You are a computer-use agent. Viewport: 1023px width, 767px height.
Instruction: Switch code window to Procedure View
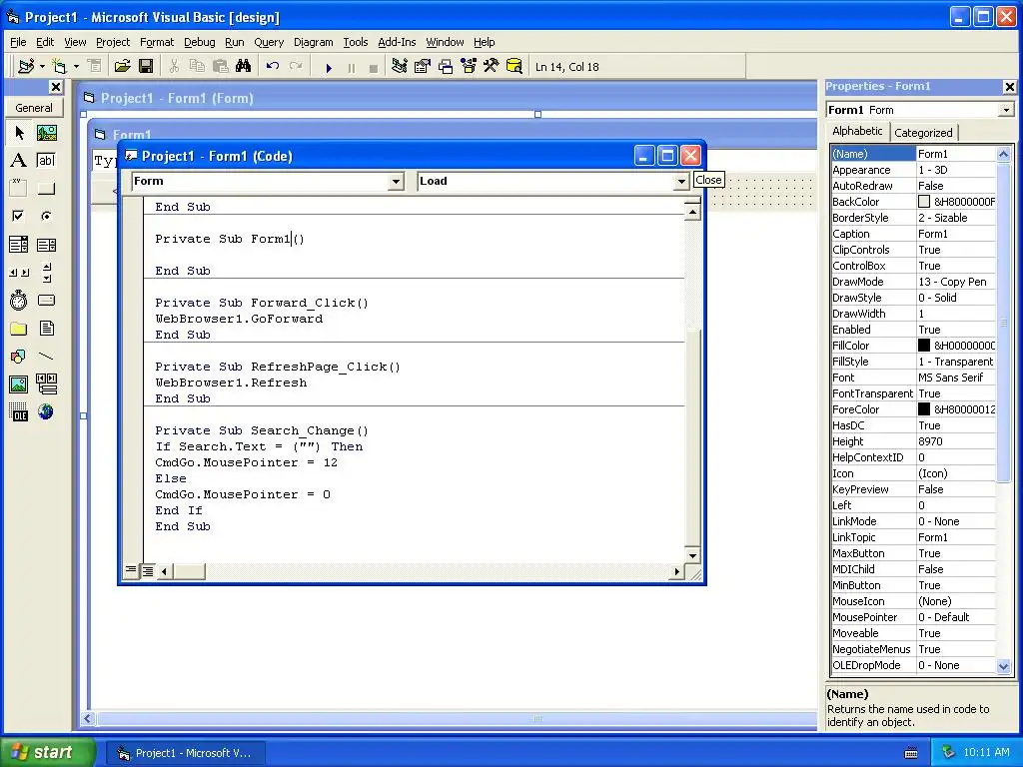pos(131,570)
